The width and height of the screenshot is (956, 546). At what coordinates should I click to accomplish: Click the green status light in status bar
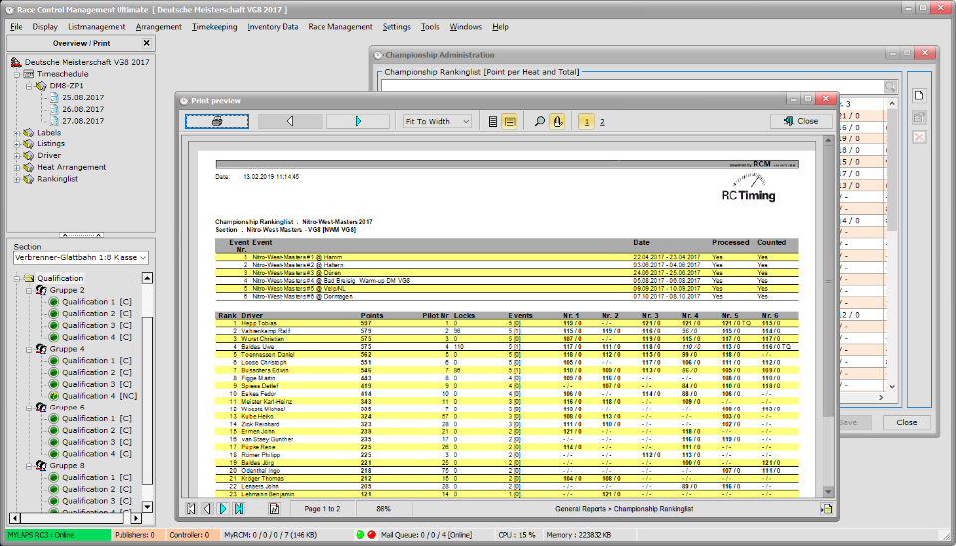pyautogui.click(x=359, y=535)
